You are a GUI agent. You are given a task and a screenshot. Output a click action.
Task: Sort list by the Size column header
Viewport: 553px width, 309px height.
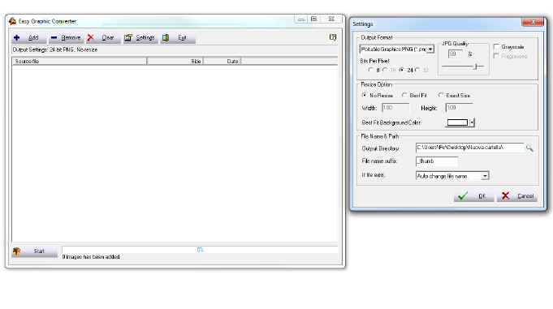pyautogui.click(x=175, y=62)
